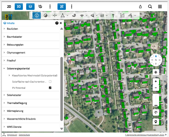Center map on my location
The width and height of the screenshot is (169, 137).
(156, 72)
